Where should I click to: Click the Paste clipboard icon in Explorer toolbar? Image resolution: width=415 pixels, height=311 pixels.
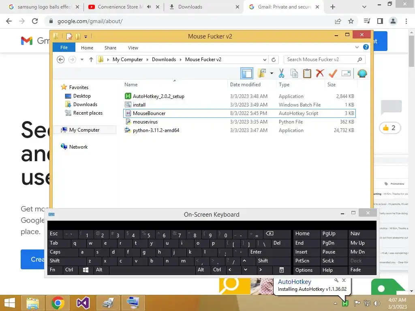point(307,74)
